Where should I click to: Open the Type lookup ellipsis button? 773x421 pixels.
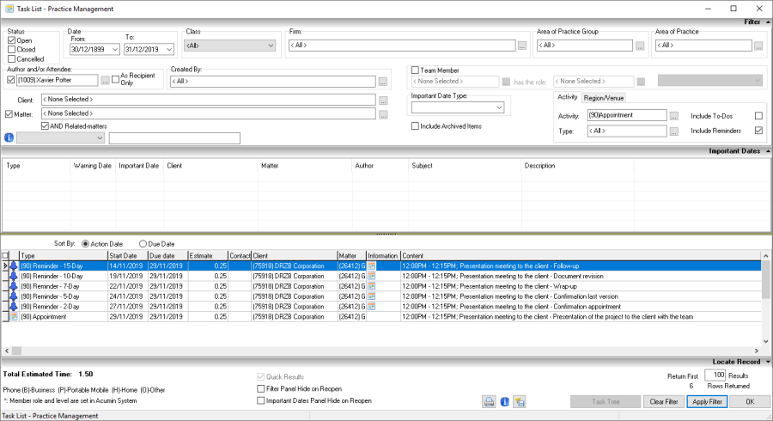(674, 131)
